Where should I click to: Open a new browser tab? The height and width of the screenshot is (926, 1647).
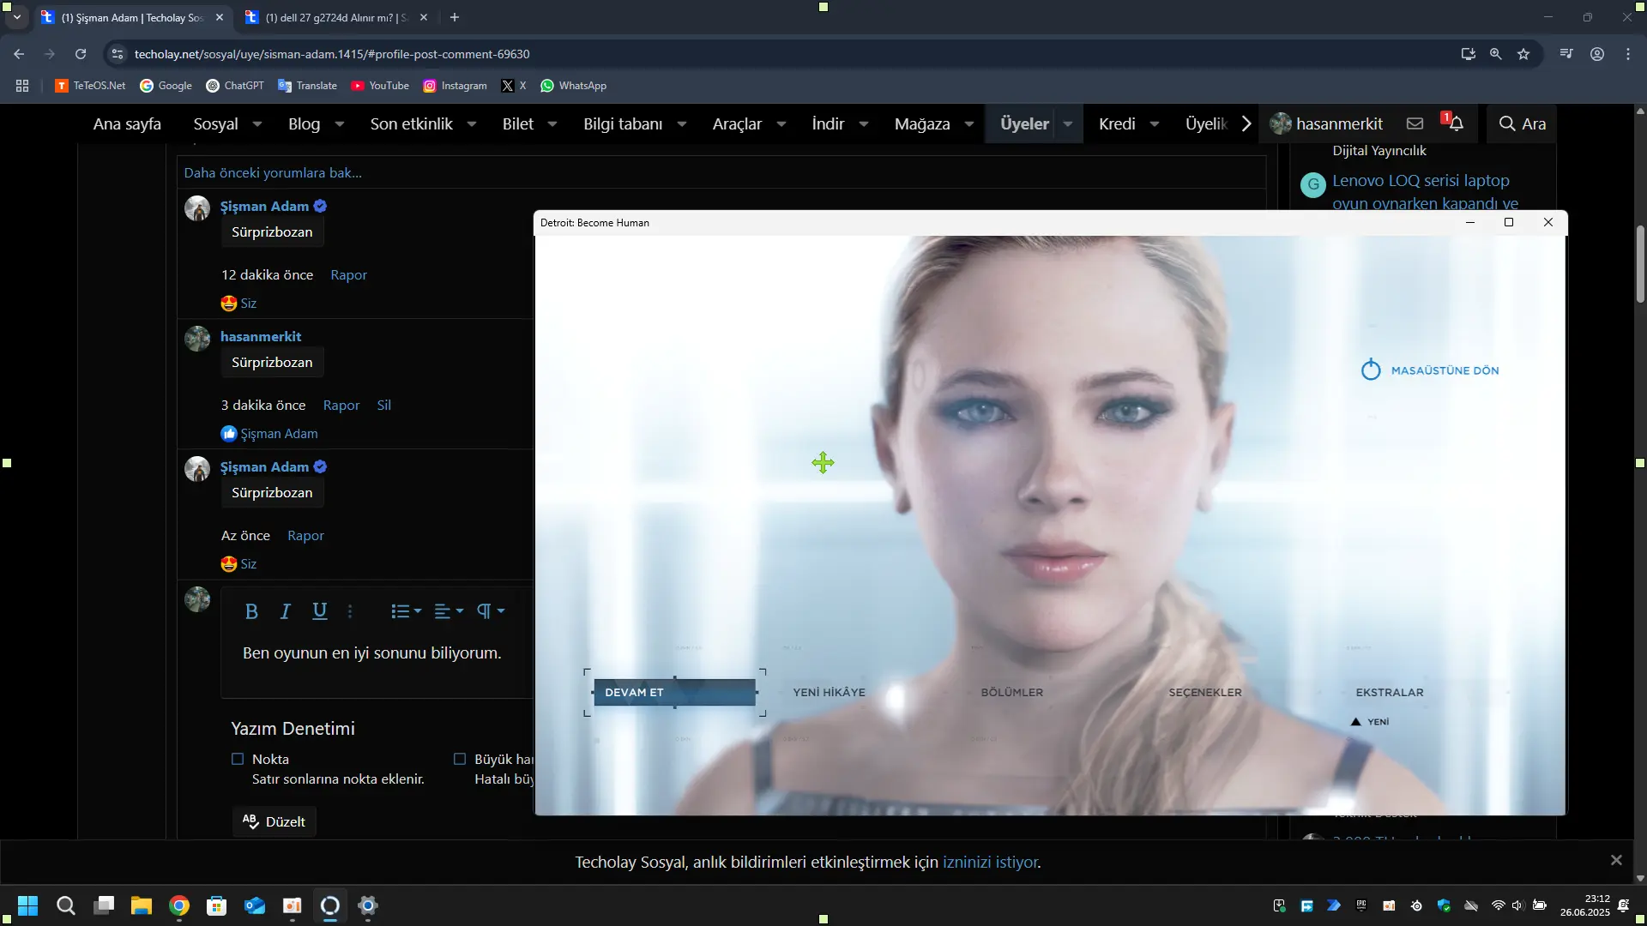[455, 17]
